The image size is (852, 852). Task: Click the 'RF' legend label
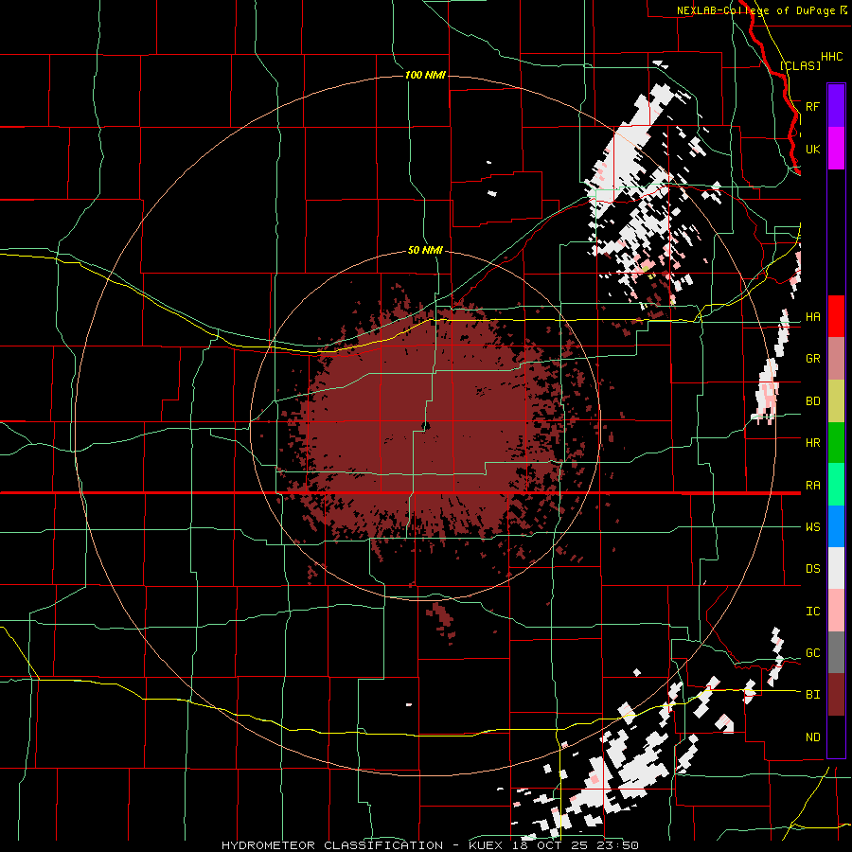[x=812, y=106]
